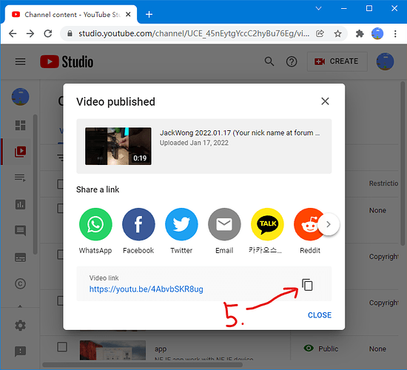Screen dimensions: 407x370
Task: Share the video on Facebook
Action: (x=138, y=224)
